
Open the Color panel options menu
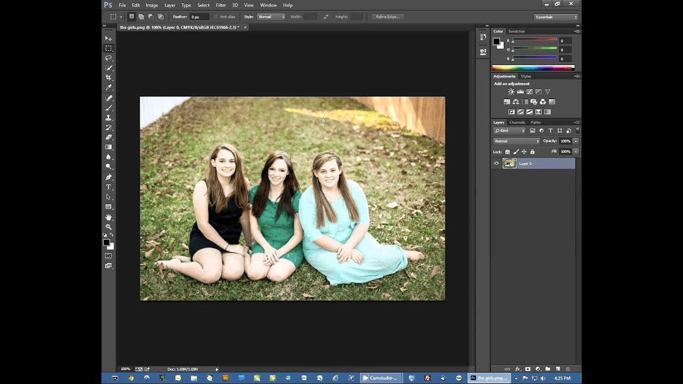click(x=577, y=31)
